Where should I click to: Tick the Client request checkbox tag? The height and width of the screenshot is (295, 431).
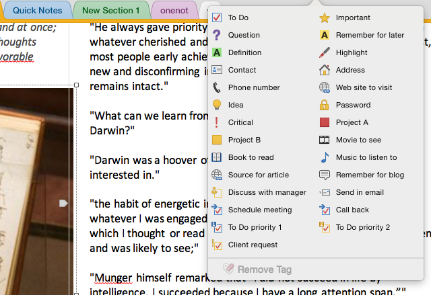tap(217, 245)
